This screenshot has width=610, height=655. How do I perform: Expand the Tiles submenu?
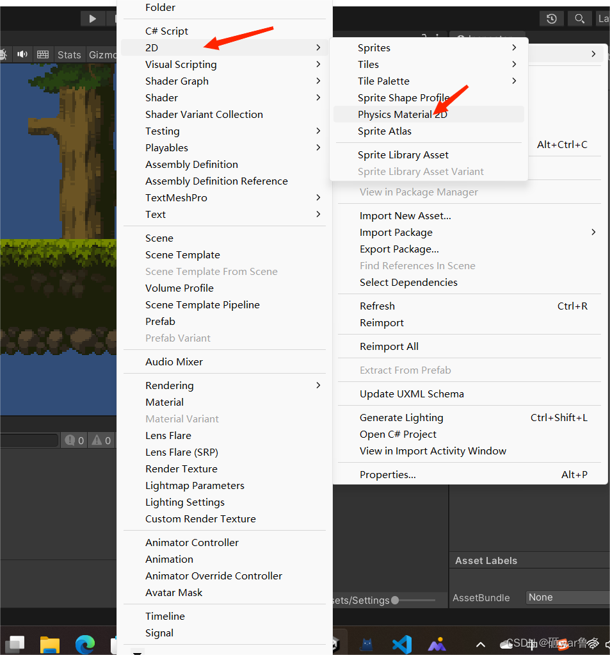(x=429, y=64)
